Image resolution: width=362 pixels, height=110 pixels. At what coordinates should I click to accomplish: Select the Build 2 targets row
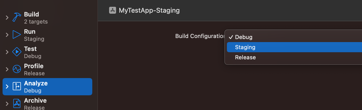pyautogui.click(x=36, y=18)
